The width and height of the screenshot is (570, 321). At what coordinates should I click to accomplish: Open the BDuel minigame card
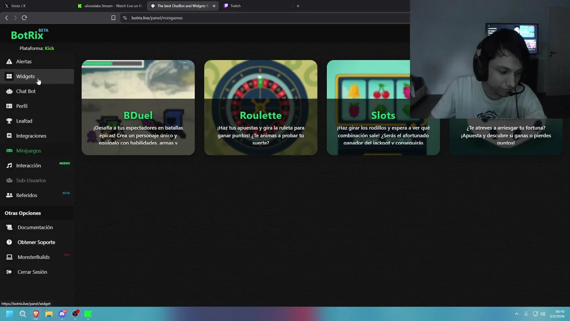[138, 107]
